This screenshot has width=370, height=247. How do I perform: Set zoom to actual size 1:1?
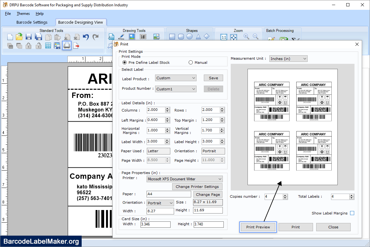pos(224,37)
